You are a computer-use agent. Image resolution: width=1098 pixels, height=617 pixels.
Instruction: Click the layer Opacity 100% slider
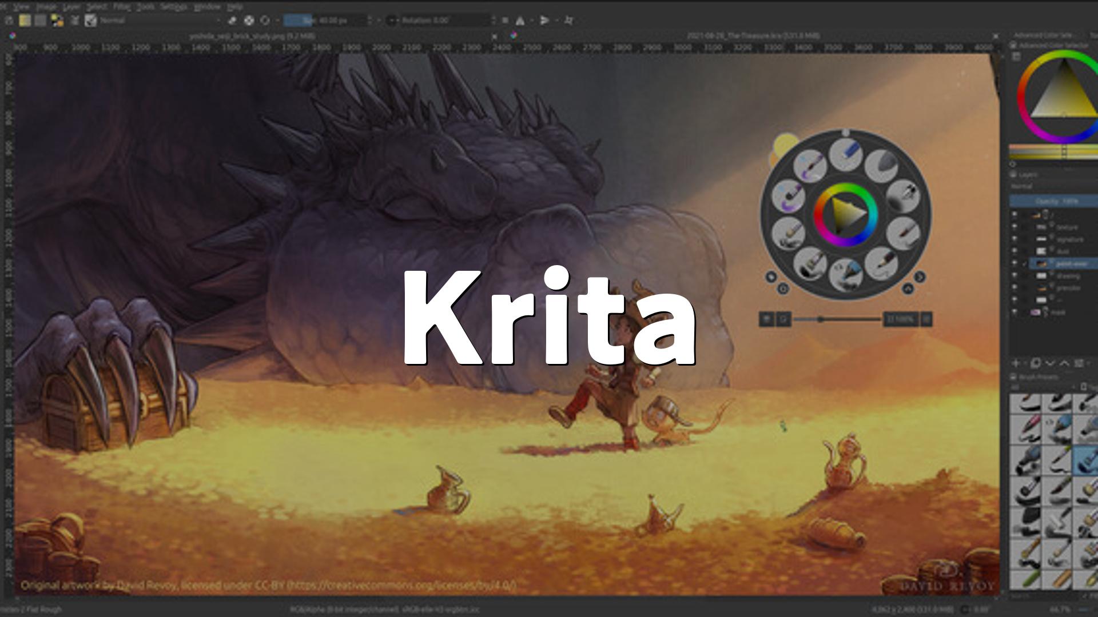pos(1054,201)
